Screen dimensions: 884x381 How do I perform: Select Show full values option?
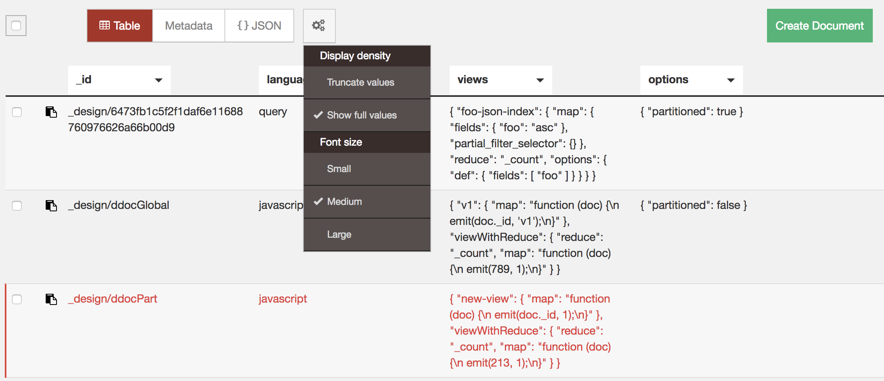pyautogui.click(x=361, y=115)
